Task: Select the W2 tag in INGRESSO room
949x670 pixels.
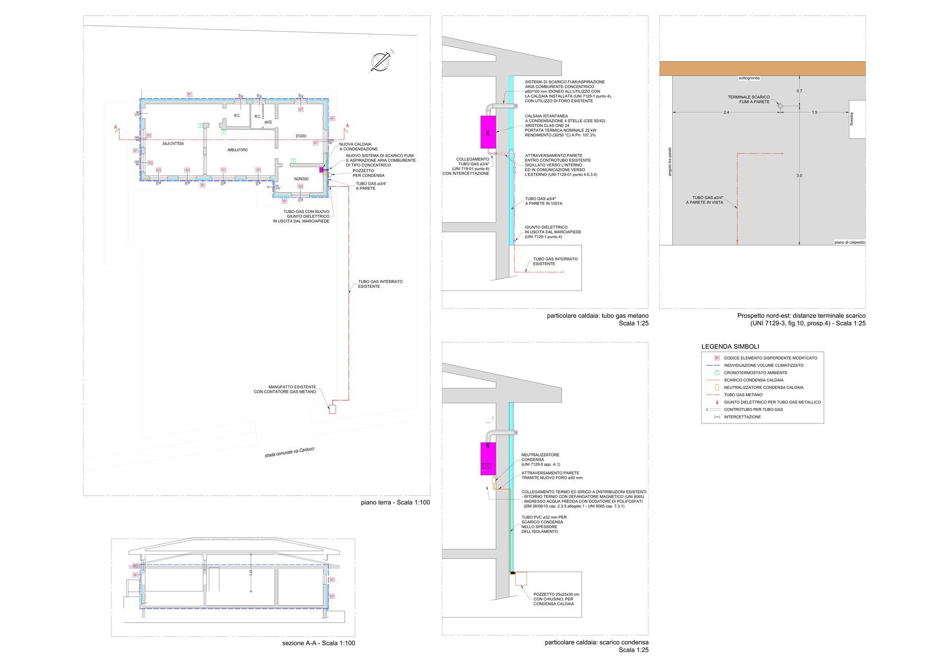Action: pos(301,186)
